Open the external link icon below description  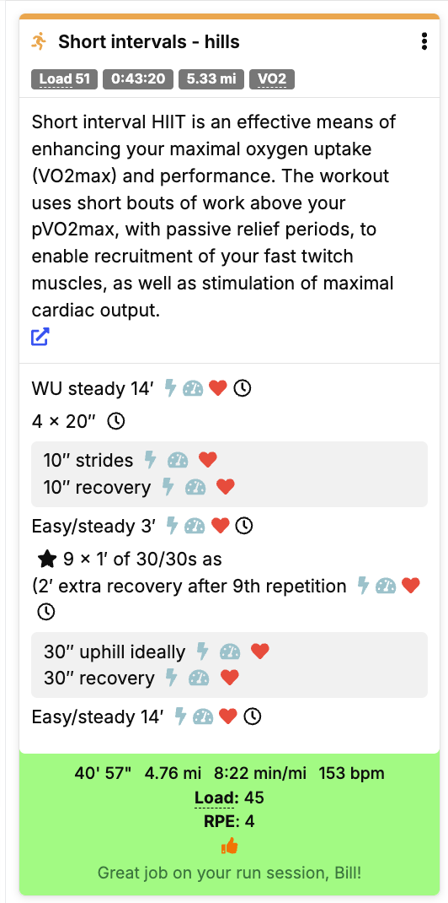40,337
